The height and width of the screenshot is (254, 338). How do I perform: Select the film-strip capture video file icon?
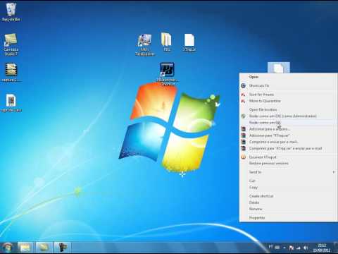point(11,73)
